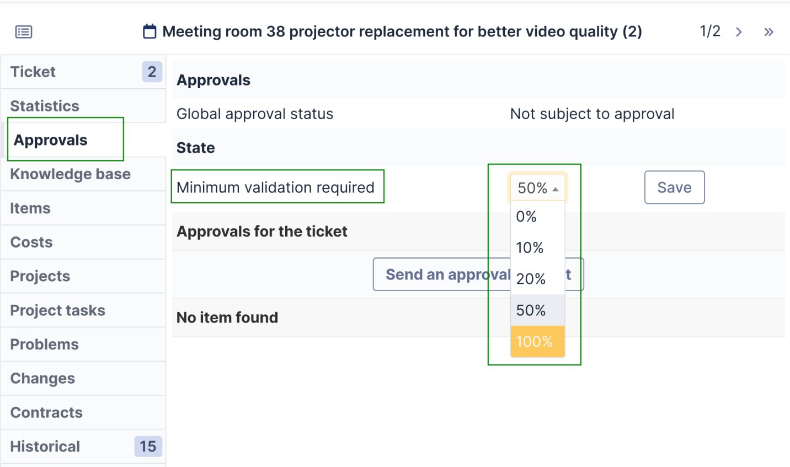Open the Knowledge base tab
The image size is (790, 467).
click(70, 174)
